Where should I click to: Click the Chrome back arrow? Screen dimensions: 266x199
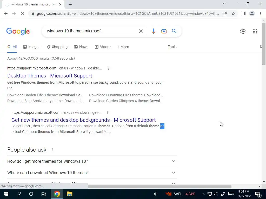(6, 13)
